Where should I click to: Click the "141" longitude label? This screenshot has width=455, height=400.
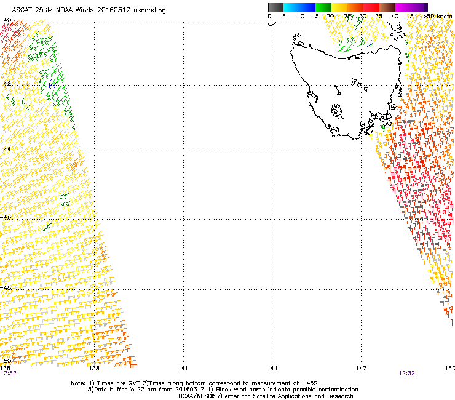(x=183, y=369)
